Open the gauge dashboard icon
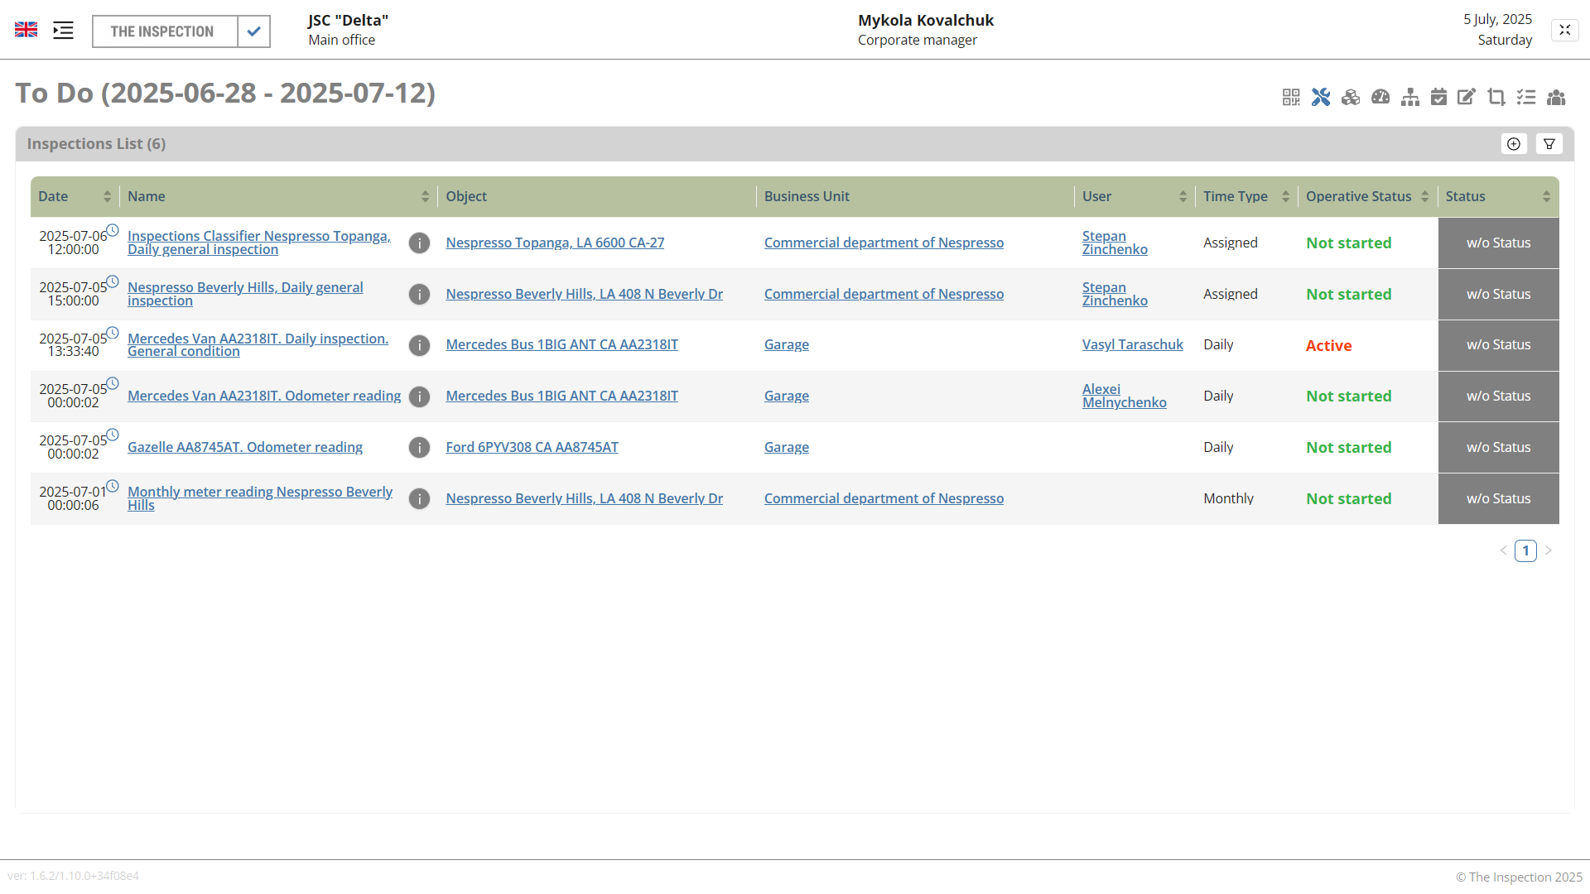Image resolution: width=1590 pixels, height=894 pixels. tap(1380, 98)
